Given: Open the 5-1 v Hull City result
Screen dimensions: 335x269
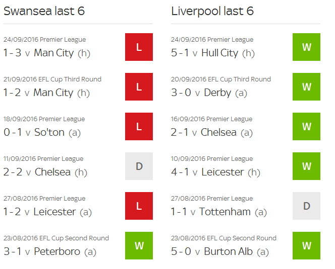Looking at the screenshot, I should (x=213, y=53).
